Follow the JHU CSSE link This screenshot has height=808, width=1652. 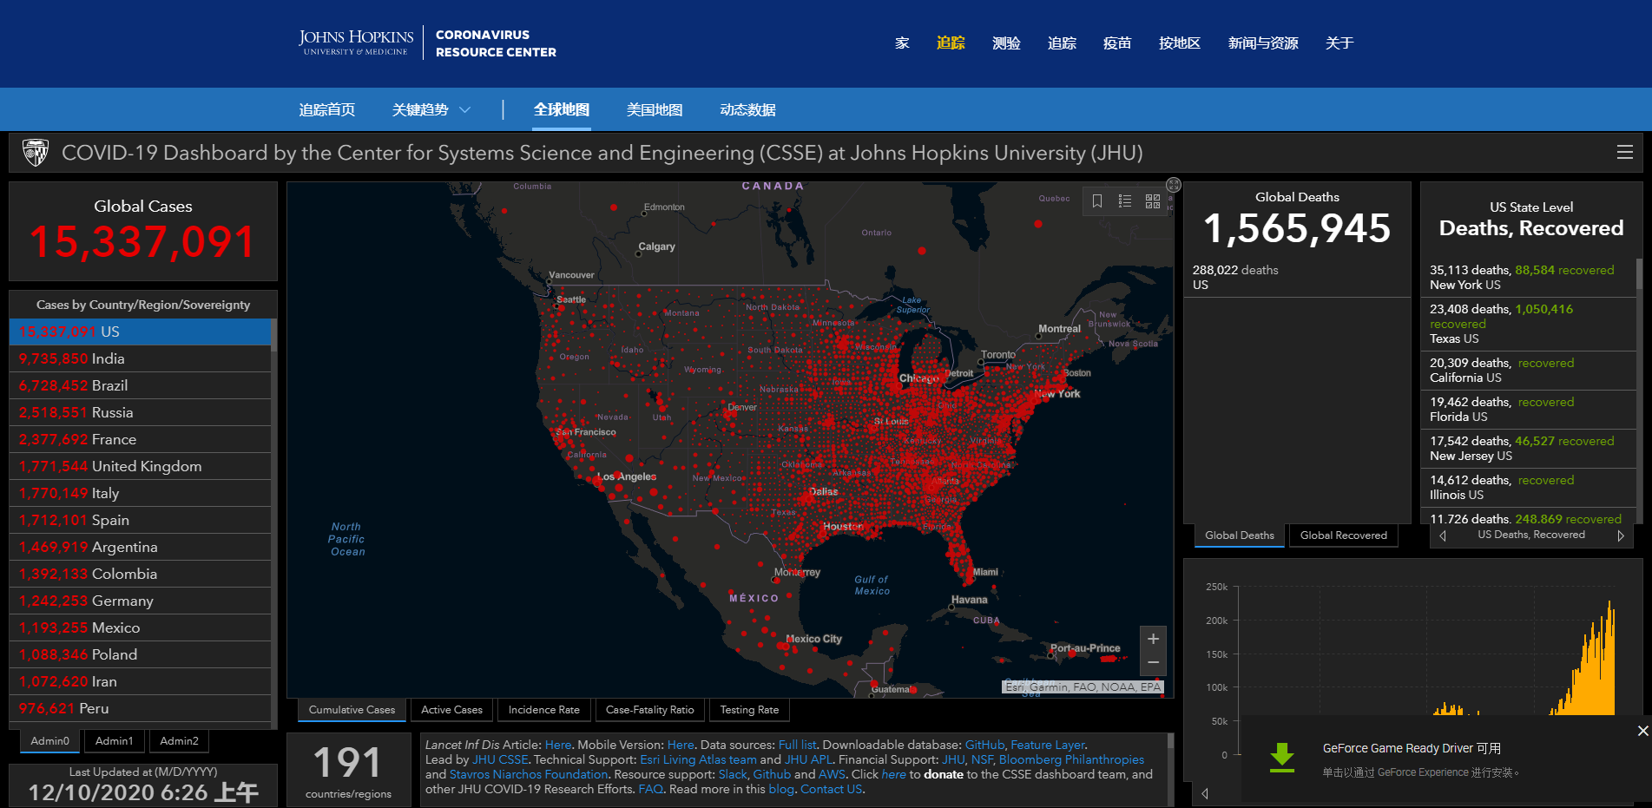pos(500,759)
